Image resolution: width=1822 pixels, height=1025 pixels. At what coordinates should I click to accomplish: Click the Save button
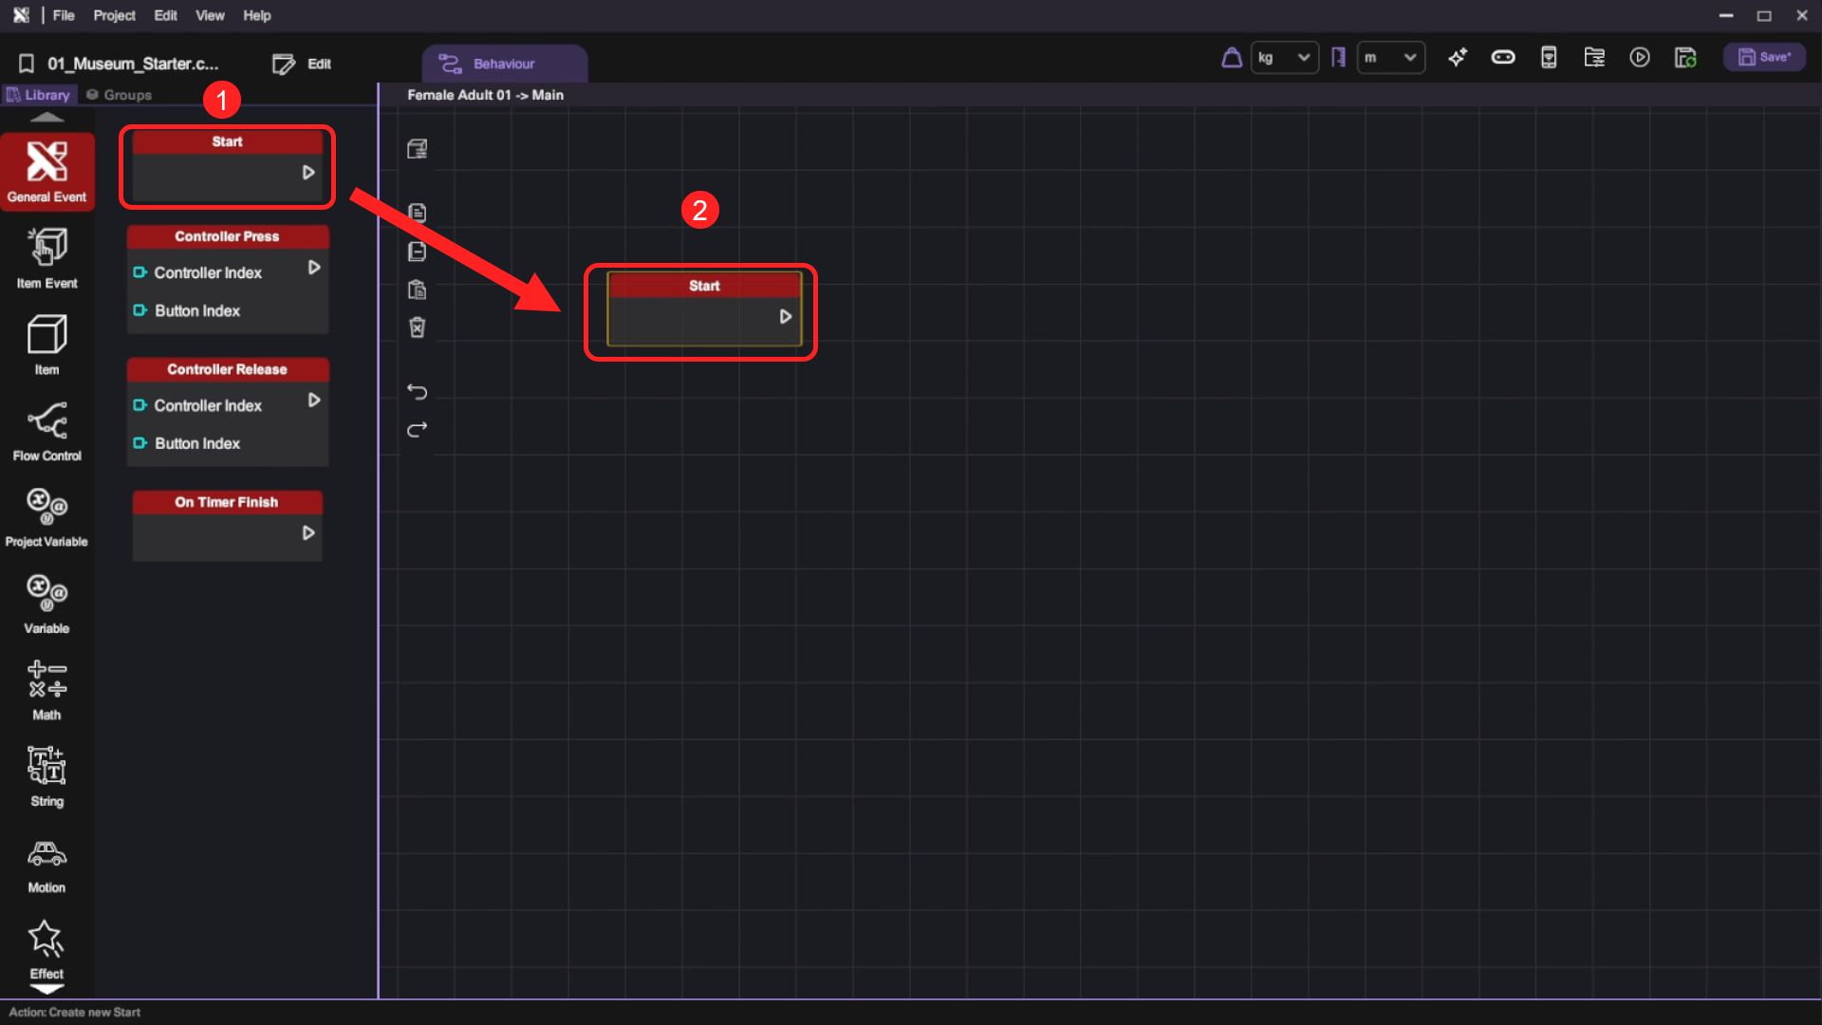click(x=1764, y=58)
